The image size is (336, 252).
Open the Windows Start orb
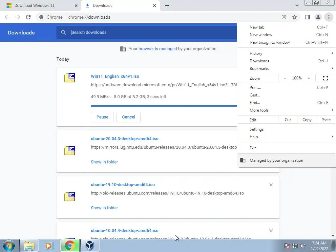(9, 245)
